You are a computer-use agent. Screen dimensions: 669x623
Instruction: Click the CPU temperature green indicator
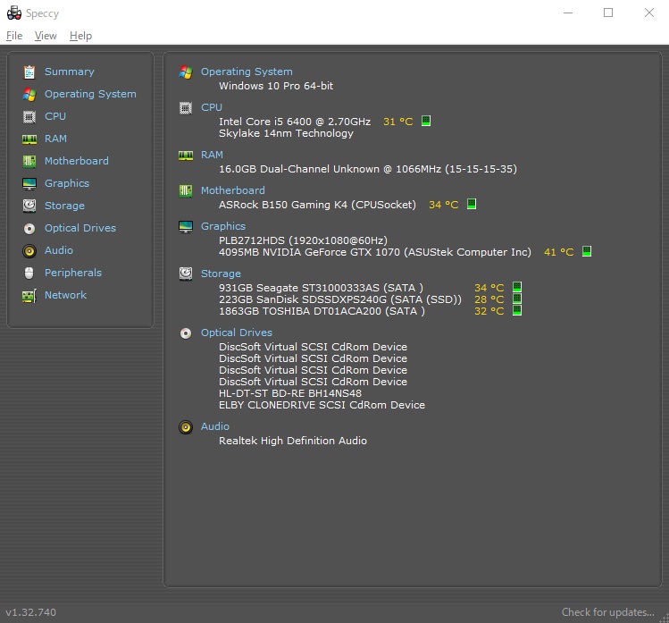pyautogui.click(x=426, y=122)
